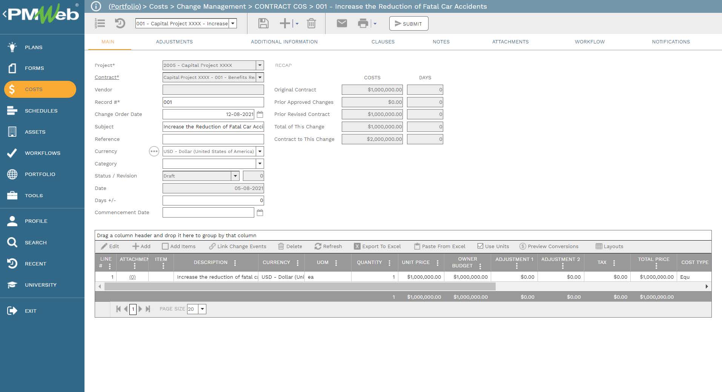Screen dimensions: 722x392
Task: Open Workflows in the sidebar
Action: (42, 153)
